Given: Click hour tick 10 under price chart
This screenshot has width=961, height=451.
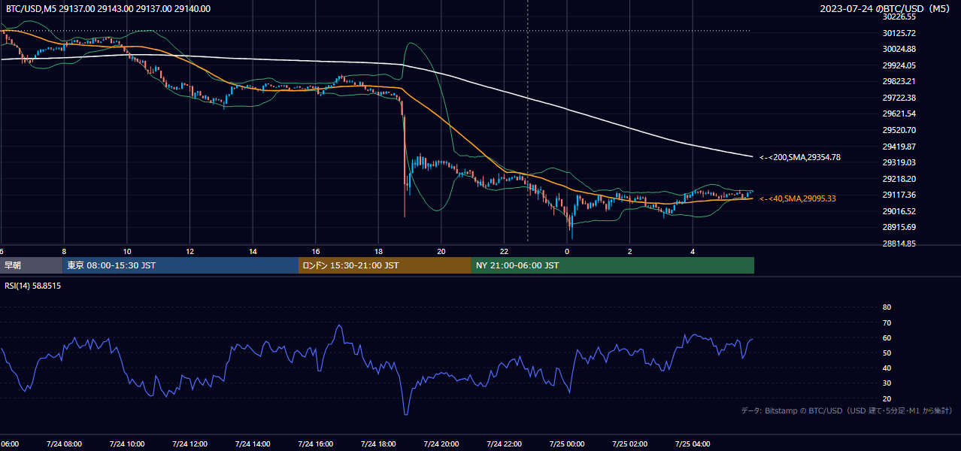Looking at the screenshot, I should point(126,252).
